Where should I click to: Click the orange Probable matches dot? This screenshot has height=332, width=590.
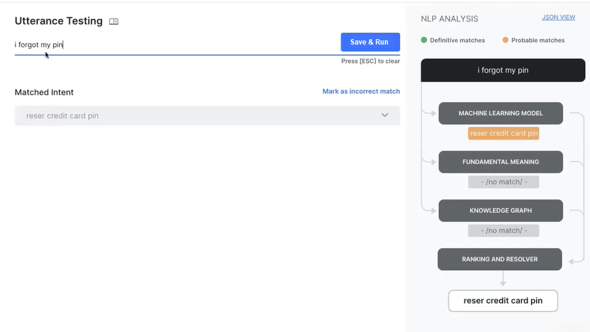[506, 40]
